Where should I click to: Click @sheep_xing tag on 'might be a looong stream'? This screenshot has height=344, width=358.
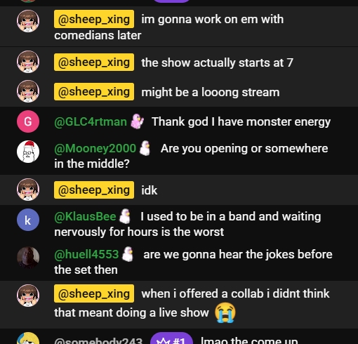[x=94, y=91]
